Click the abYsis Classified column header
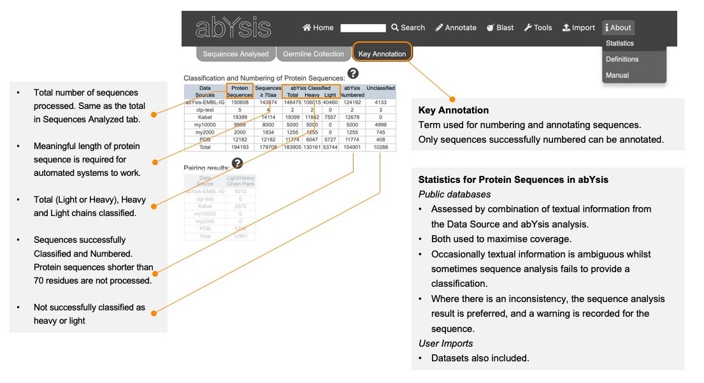The height and width of the screenshot is (383, 704). click(310, 88)
